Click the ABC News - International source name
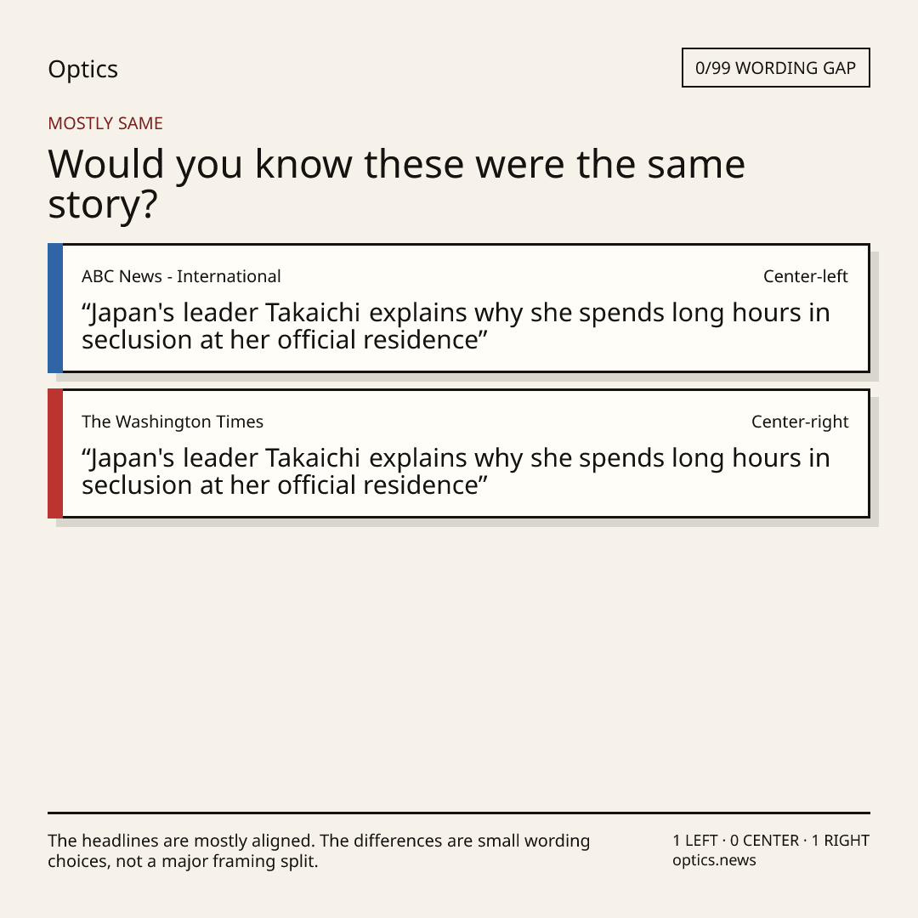 tap(181, 276)
